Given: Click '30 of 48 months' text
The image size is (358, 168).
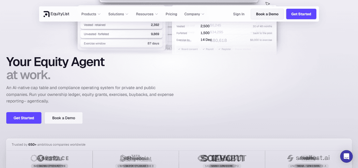Looking at the screenshot, I should [x=262, y=26].
